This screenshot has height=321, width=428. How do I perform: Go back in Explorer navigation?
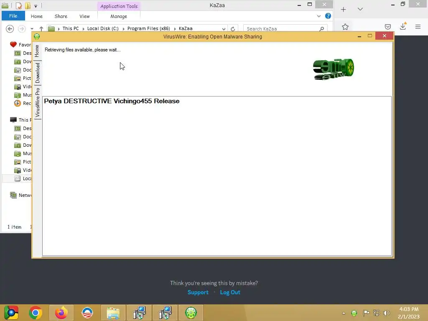coord(10,29)
